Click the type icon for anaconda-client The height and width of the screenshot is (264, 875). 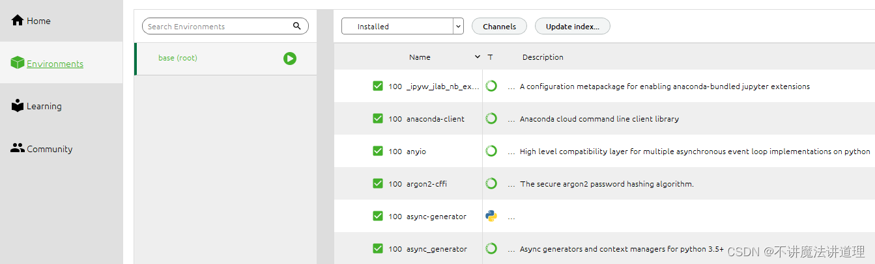(492, 118)
